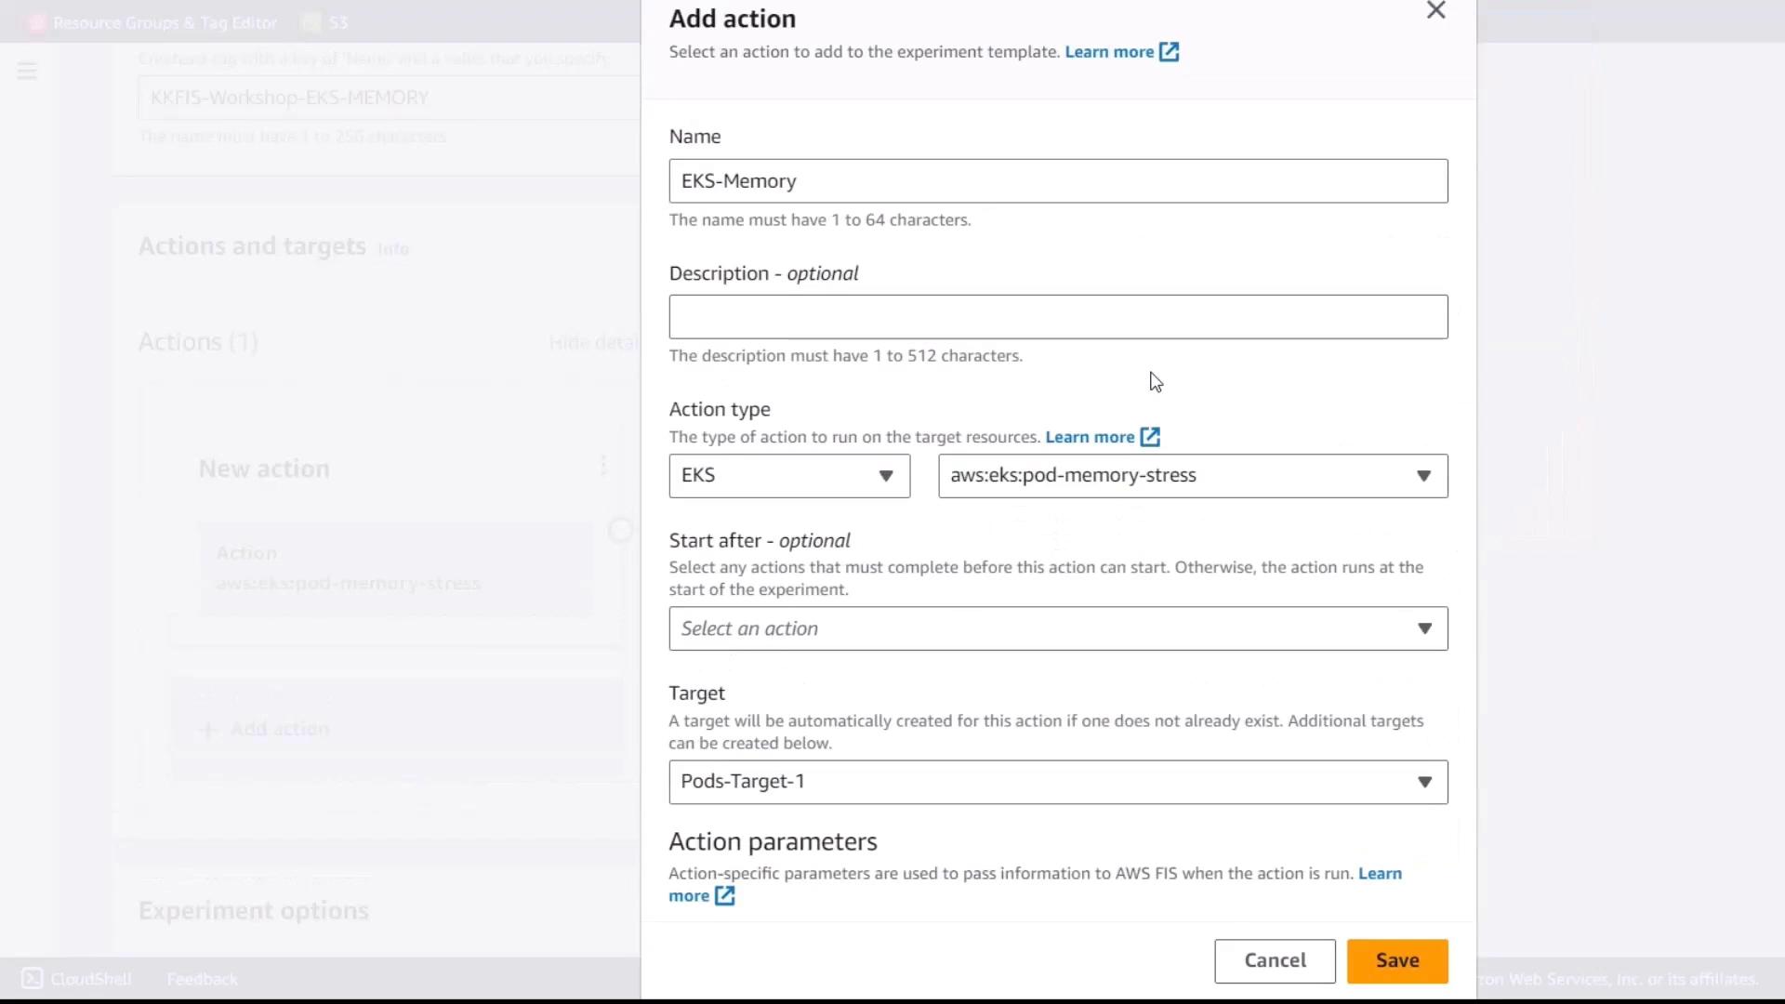This screenshot has width=1785, height=1004.
Task: Open the Pods-Target-1 target dropdown
Action: coord(1058,782)
